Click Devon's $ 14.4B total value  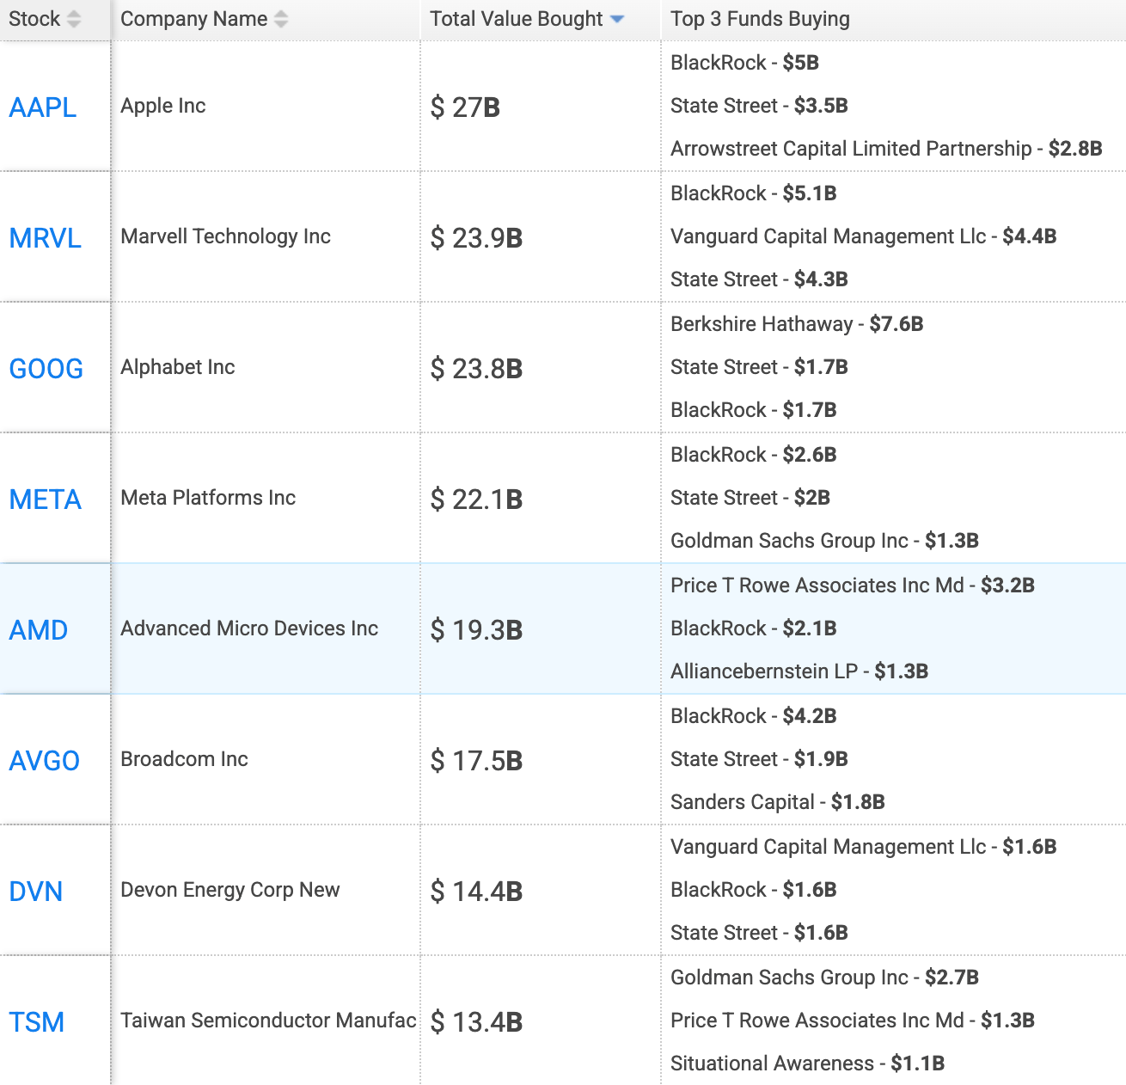pyautogui.click(x=476, y=892)
